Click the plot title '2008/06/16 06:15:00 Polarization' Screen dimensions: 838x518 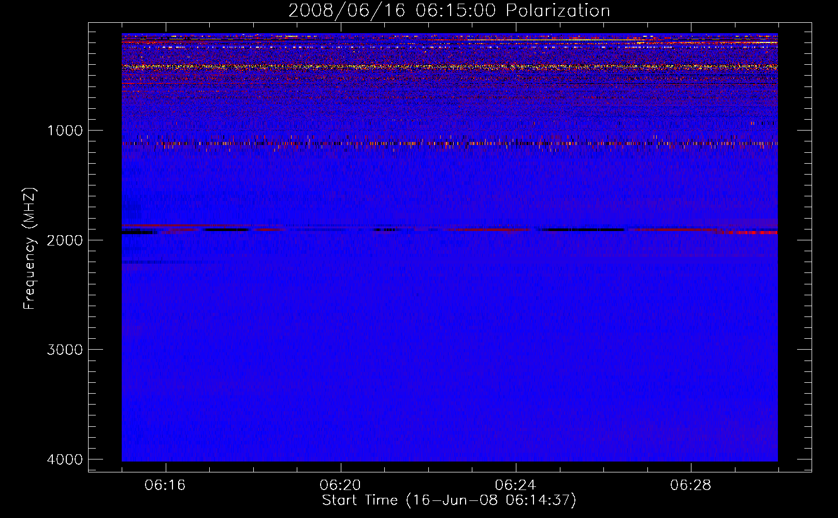[449, 11]
